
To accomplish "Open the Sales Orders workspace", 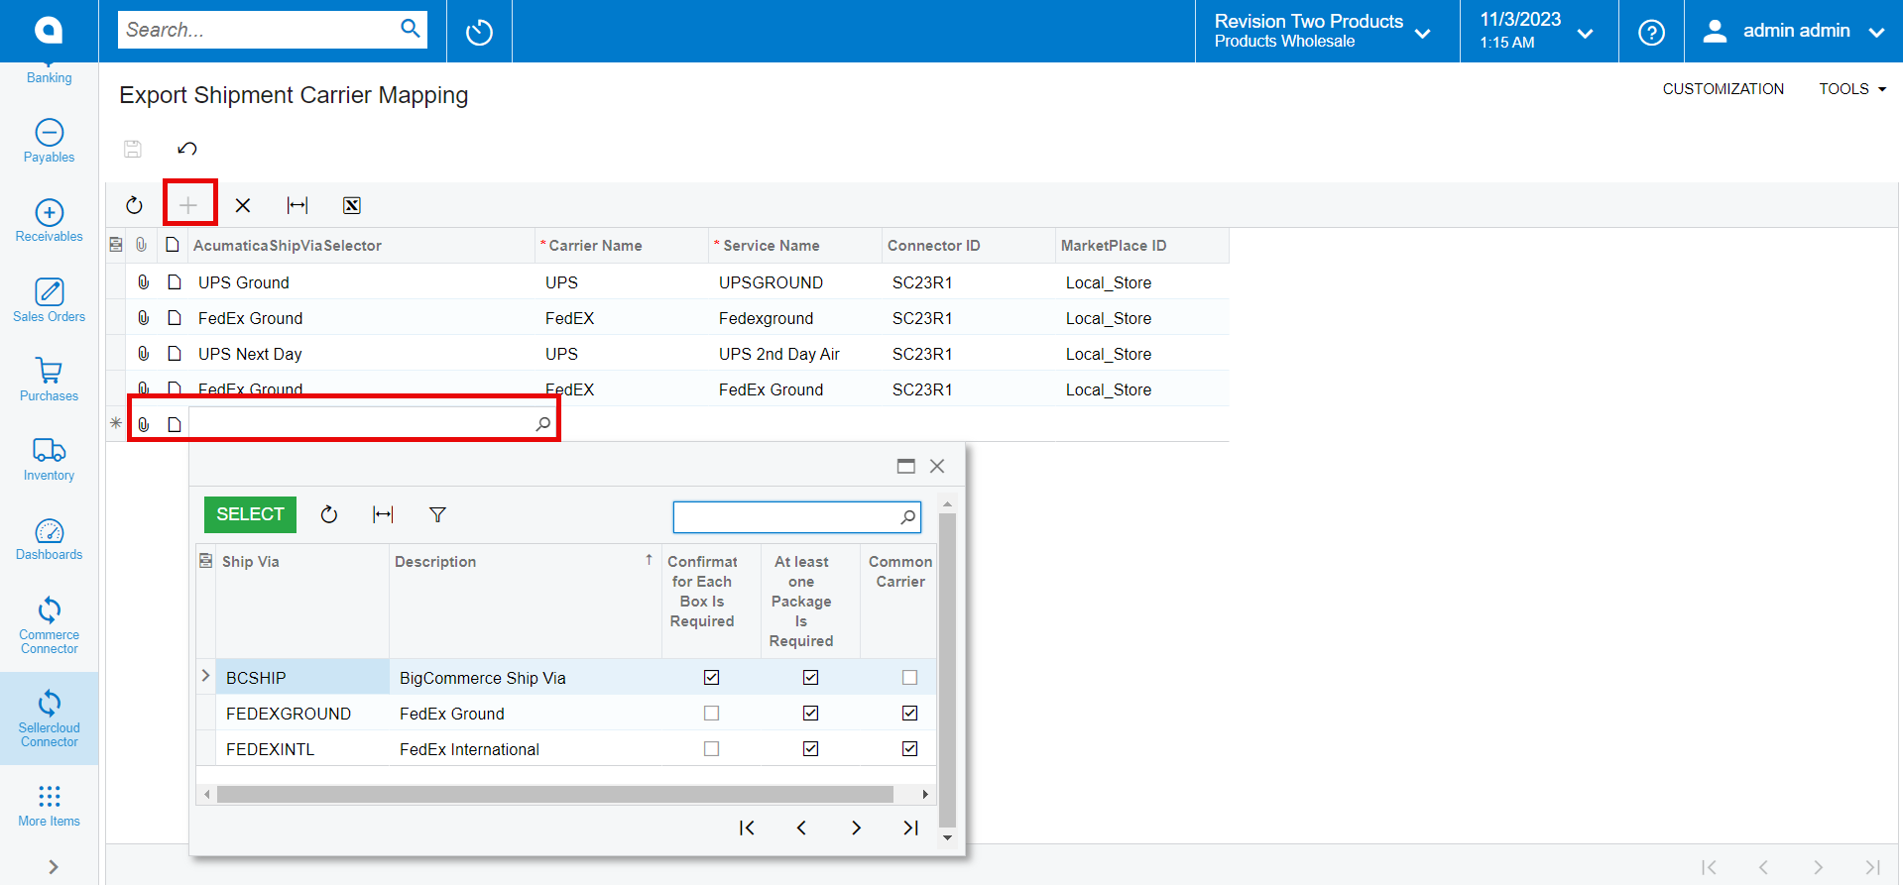I will point(49,300).
